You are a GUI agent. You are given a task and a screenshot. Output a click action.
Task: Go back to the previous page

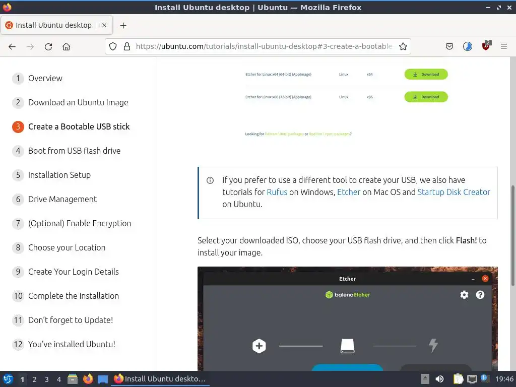tap(12, 47)
